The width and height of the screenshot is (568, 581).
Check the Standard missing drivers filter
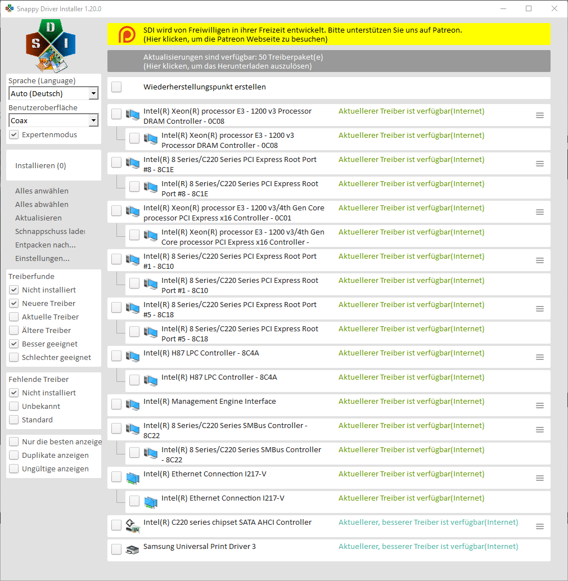13,420
